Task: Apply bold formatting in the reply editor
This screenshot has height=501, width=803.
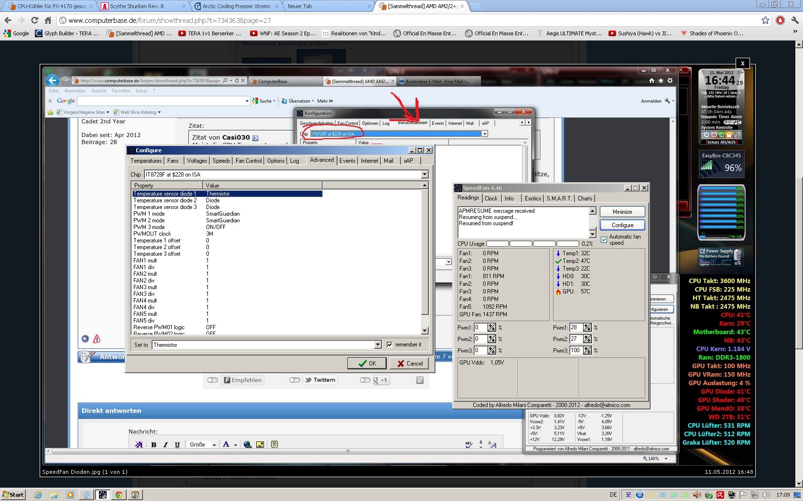Action: [153, 445]
